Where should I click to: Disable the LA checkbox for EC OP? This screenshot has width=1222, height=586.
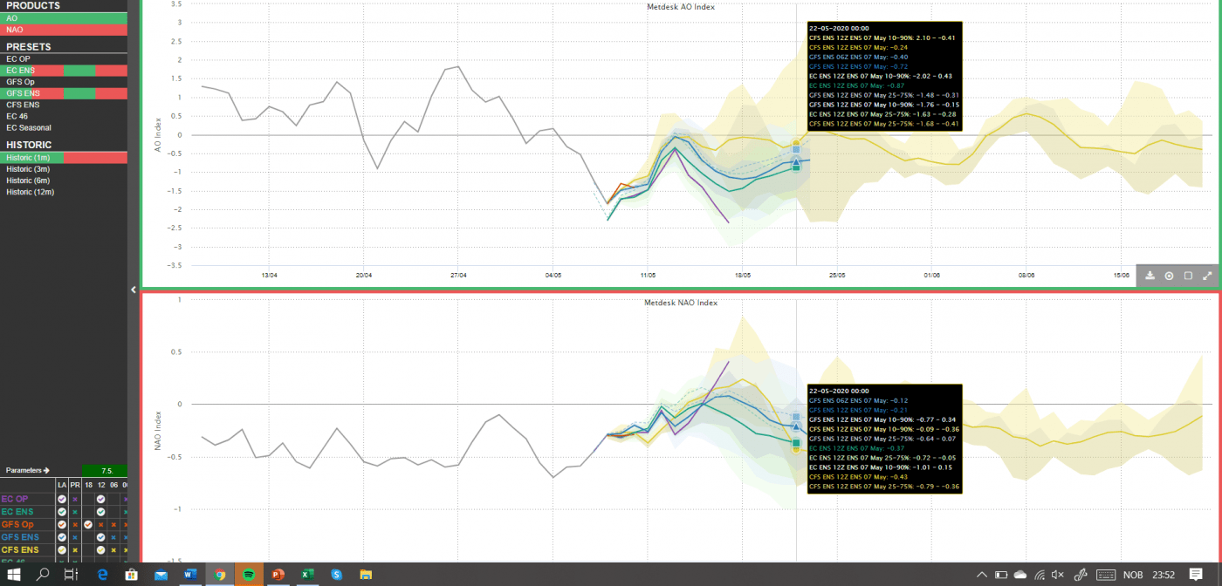[x=62, y=499]
